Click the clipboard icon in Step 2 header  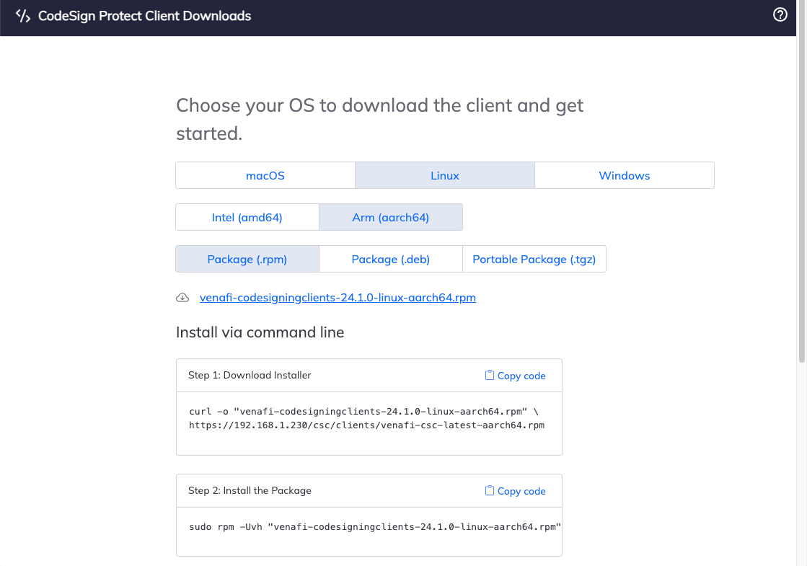pos(489,490)
